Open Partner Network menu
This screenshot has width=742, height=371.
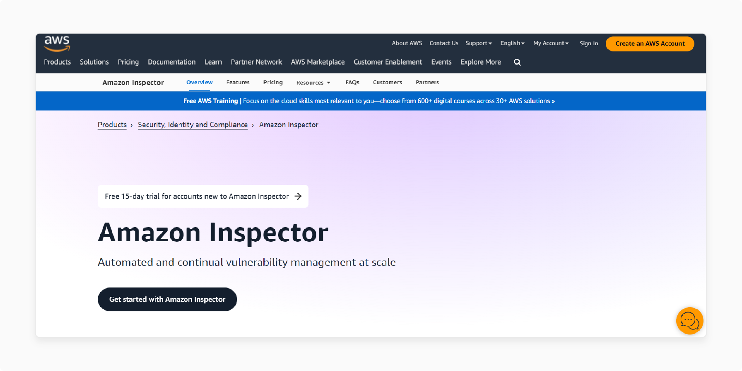point(256,62)
